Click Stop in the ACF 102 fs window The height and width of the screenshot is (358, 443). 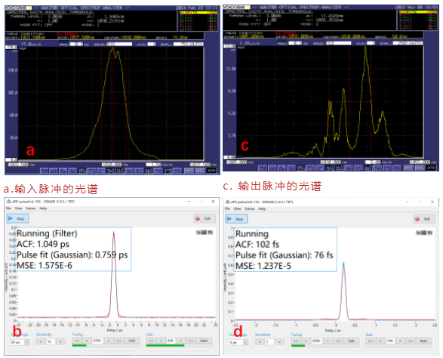(x=236, y=219)
